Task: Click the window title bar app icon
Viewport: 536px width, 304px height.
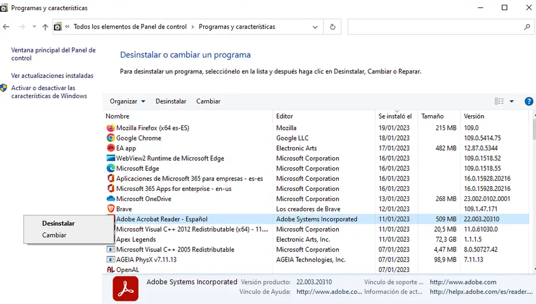Action: click(x=4, y=8)
